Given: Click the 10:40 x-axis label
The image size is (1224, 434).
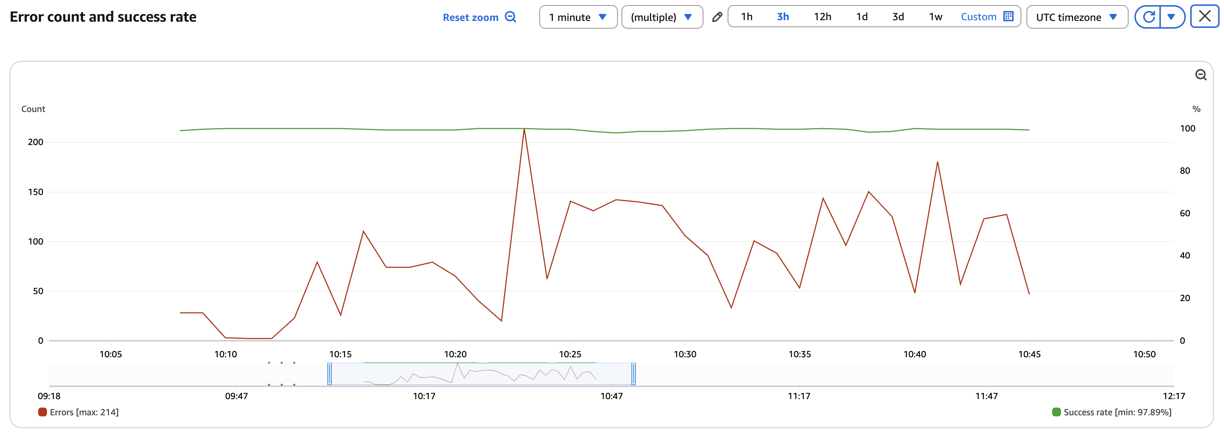Looking at the screenshot, I should 914,354.
